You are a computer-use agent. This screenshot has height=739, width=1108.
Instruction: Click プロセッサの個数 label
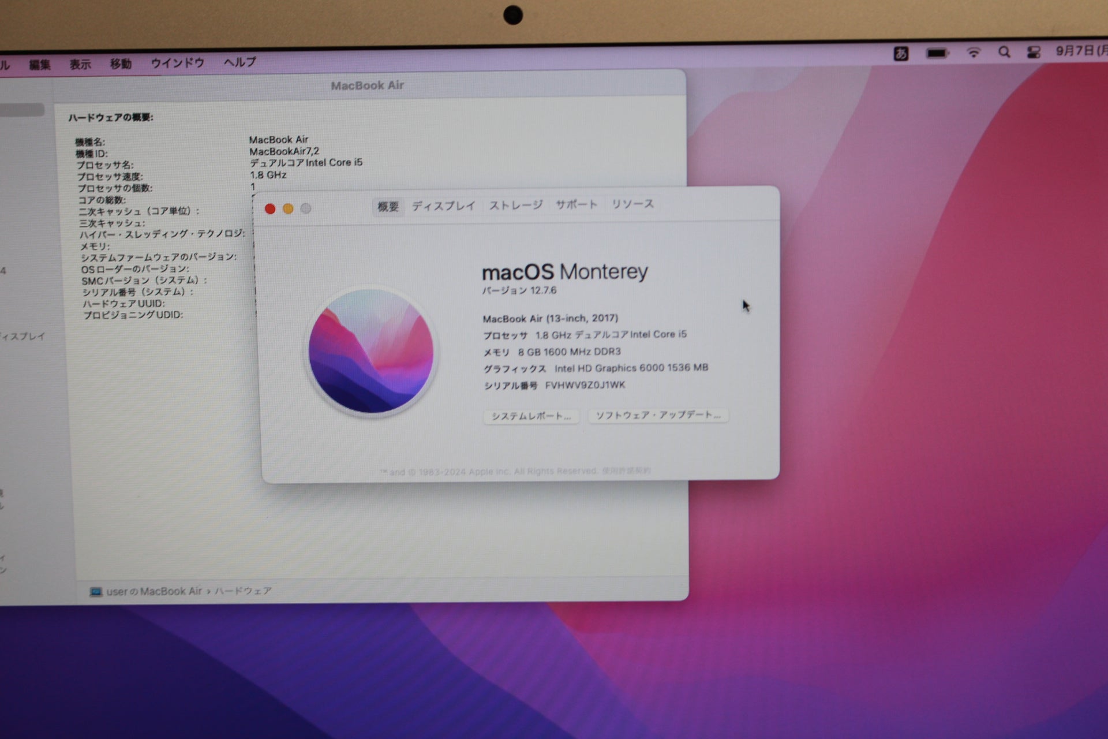(x=115, y=188)
